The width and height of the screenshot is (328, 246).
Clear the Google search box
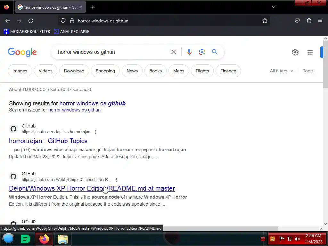point(174,52)
